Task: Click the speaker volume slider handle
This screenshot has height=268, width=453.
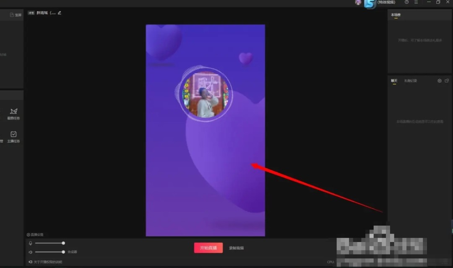Action: click(63, 252)
